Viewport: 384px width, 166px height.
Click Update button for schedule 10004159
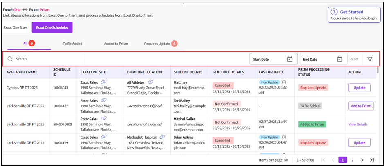coord(359,143)
